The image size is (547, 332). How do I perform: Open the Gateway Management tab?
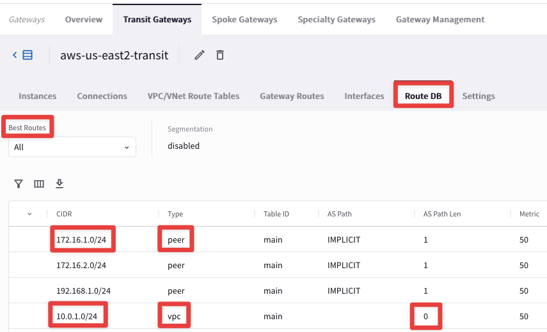(x=440, y=19)
